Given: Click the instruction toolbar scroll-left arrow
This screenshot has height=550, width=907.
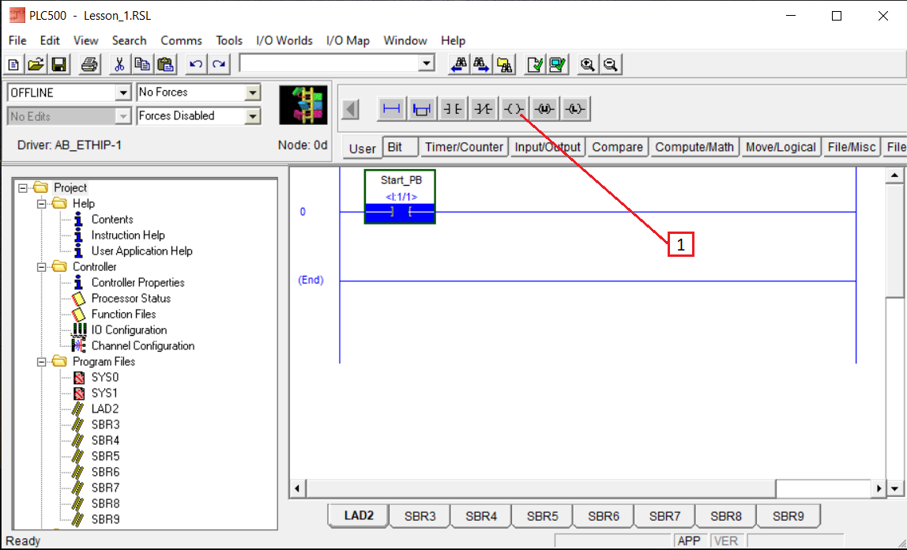Looking at the screenshot, I should [351, 109].
